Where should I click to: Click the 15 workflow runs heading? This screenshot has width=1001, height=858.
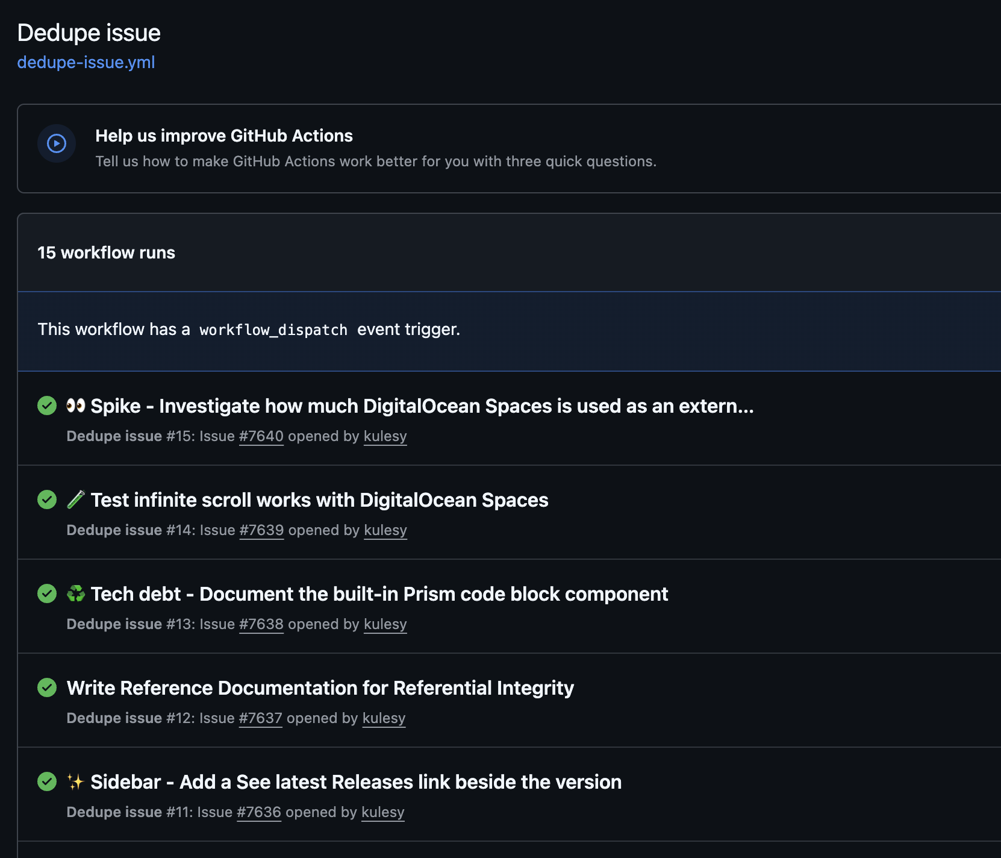(107, 252)
